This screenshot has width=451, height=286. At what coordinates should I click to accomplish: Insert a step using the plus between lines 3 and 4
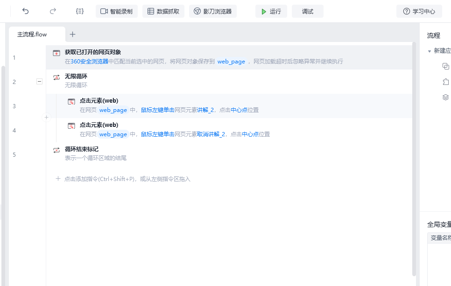[46, 117]
